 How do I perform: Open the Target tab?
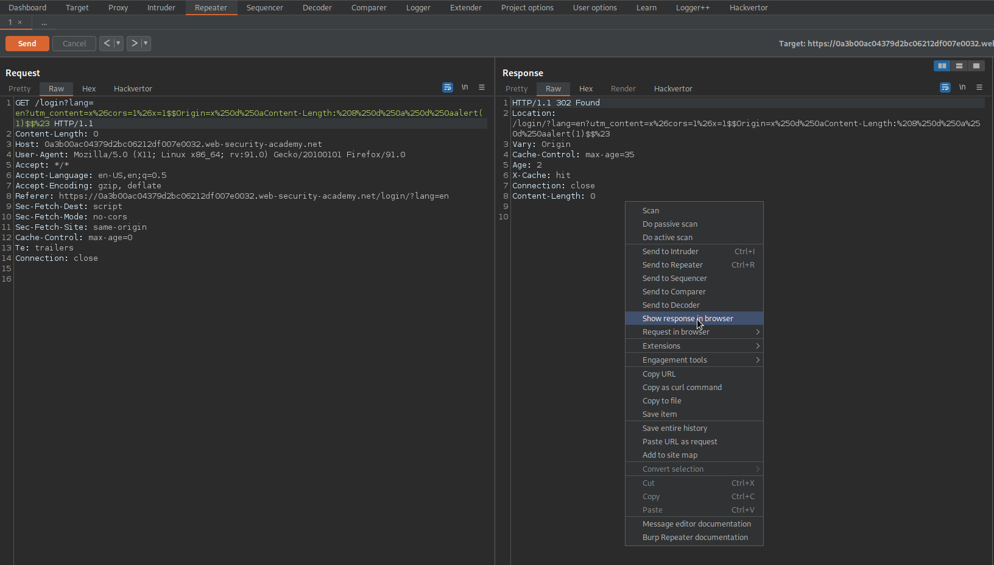[x=77, y=8]
